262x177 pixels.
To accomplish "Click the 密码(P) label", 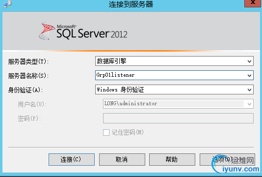I will pos(29,118).
